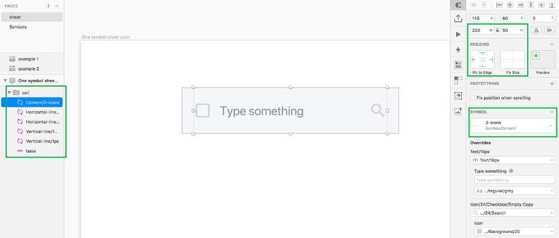559x238 pixels.
Task: Add new page with plus icon
Action: click(x=49, y=6)
